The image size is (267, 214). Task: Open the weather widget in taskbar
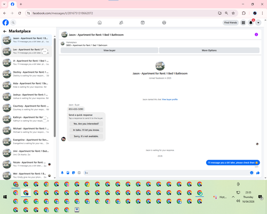[x=220, y=197]
